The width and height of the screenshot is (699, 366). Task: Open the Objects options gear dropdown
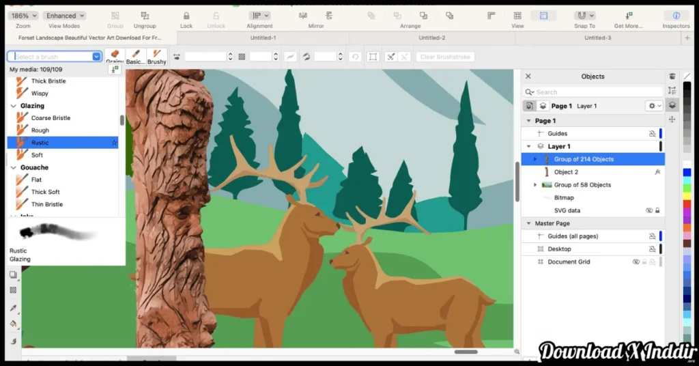pos(654,106)
